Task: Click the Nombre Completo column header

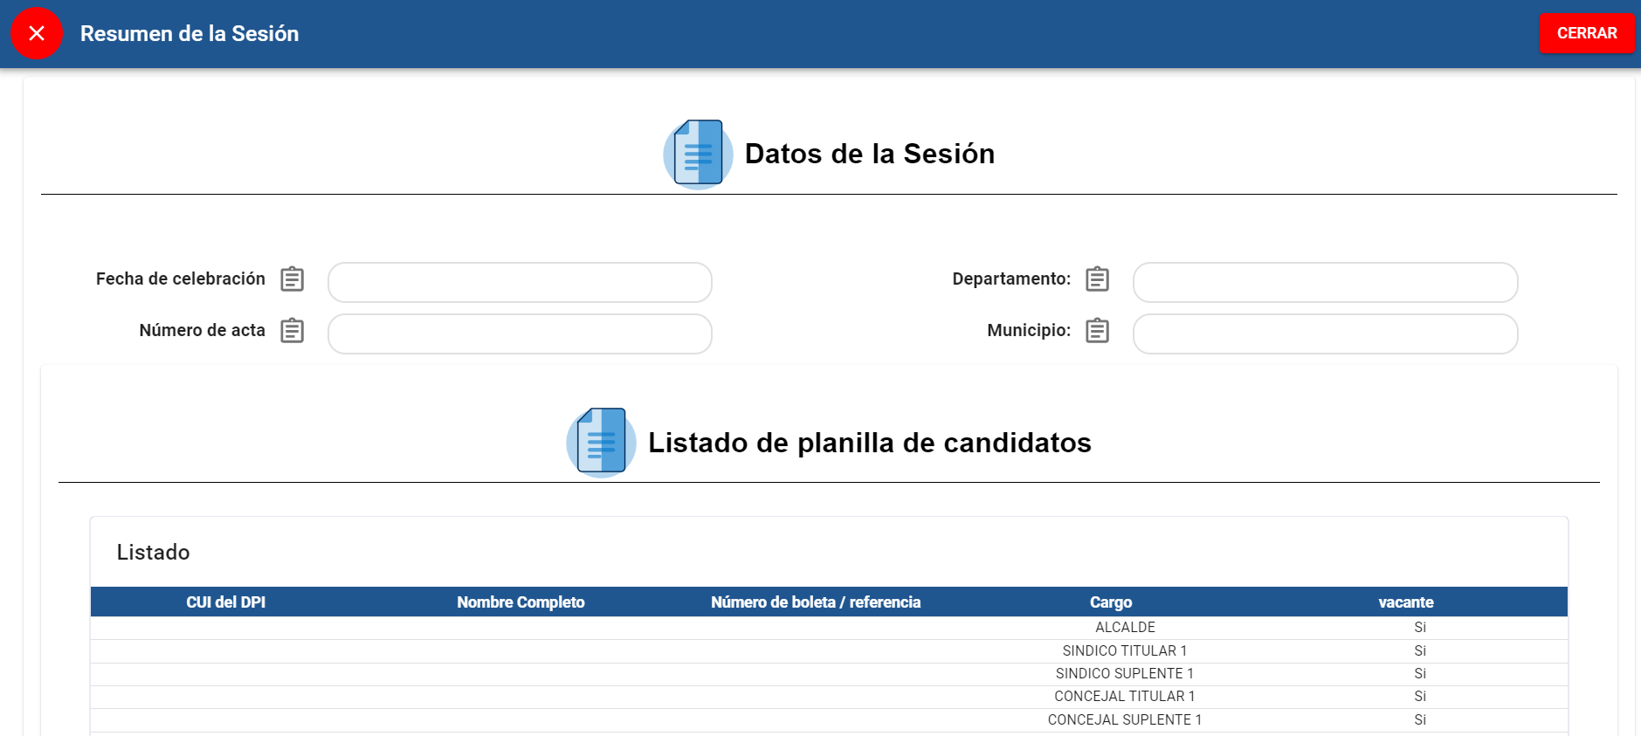Action: (x=521, y=602)
